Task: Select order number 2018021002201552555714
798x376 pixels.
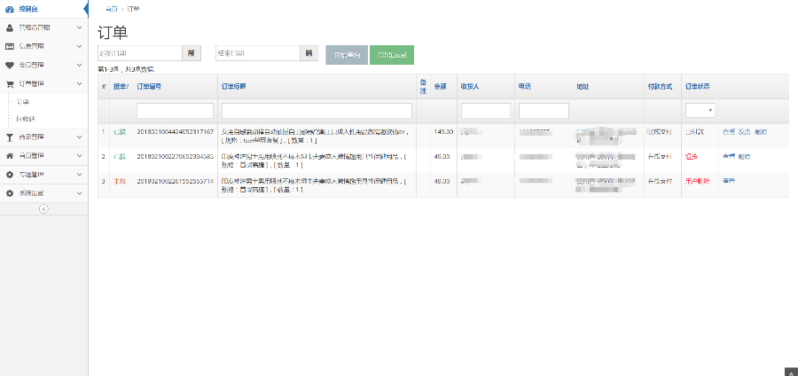Action: (x=175, y=181)
